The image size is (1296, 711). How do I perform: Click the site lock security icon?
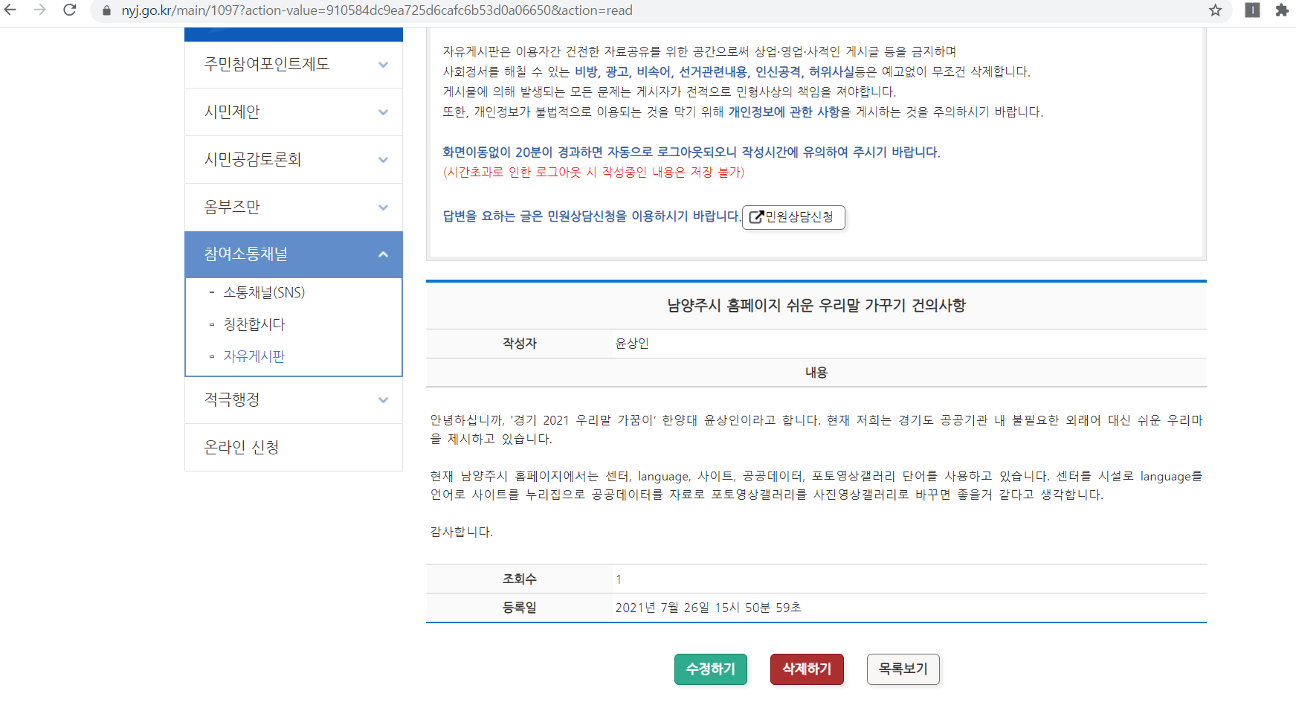(x=106, y=10)
